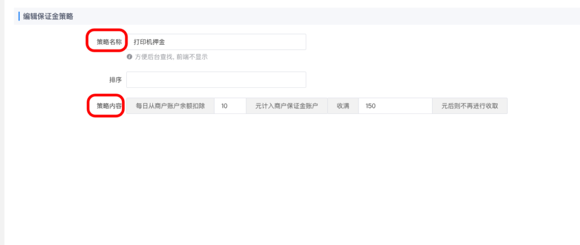Click the cap amount field showing 150

[395, 106]
